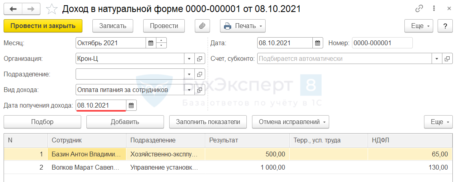Select employee Базин Антон Владими… row
The width and height of the screenshot is (458, 182).
[87, 154]
